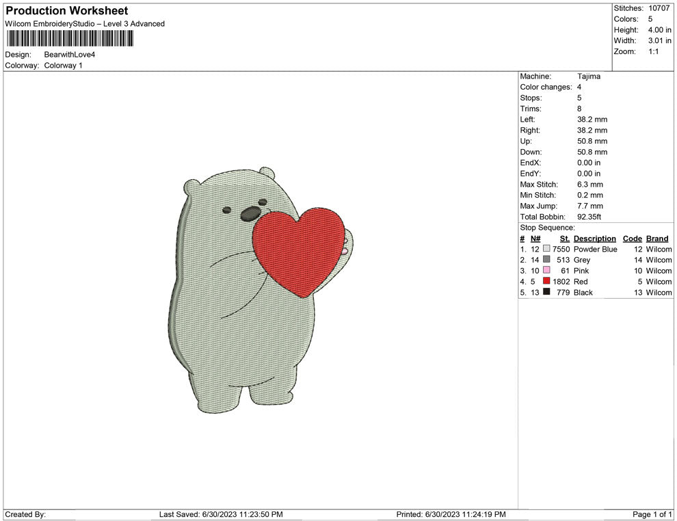
Task: Pick the Pink thread color swatch
Action: 546,271
